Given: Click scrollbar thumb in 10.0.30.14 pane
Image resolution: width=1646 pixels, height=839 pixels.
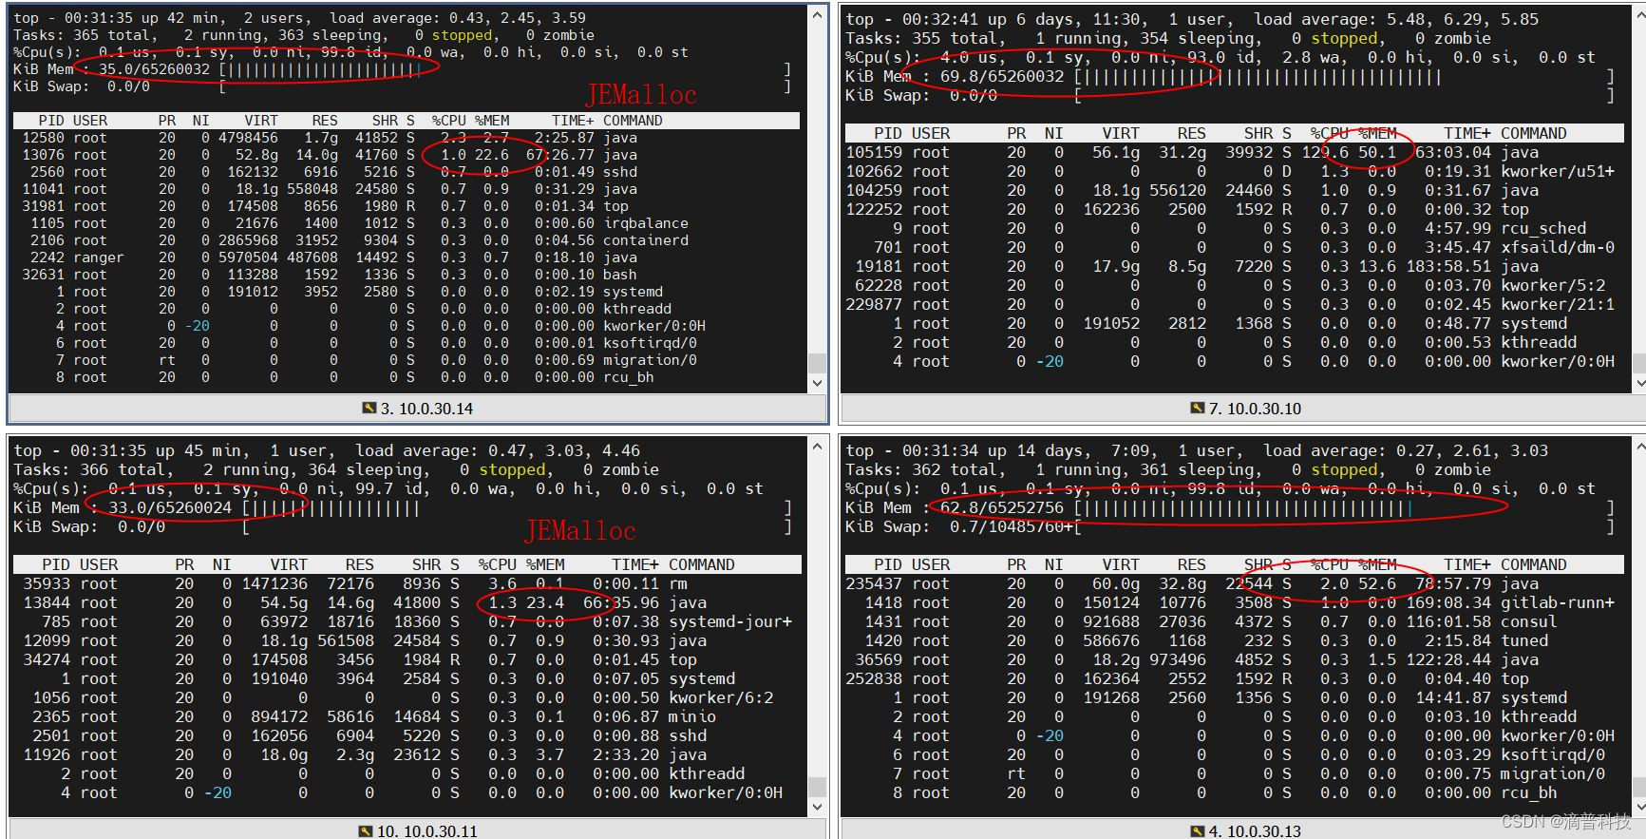Looking at the screenshot, I should pos(818,363).
